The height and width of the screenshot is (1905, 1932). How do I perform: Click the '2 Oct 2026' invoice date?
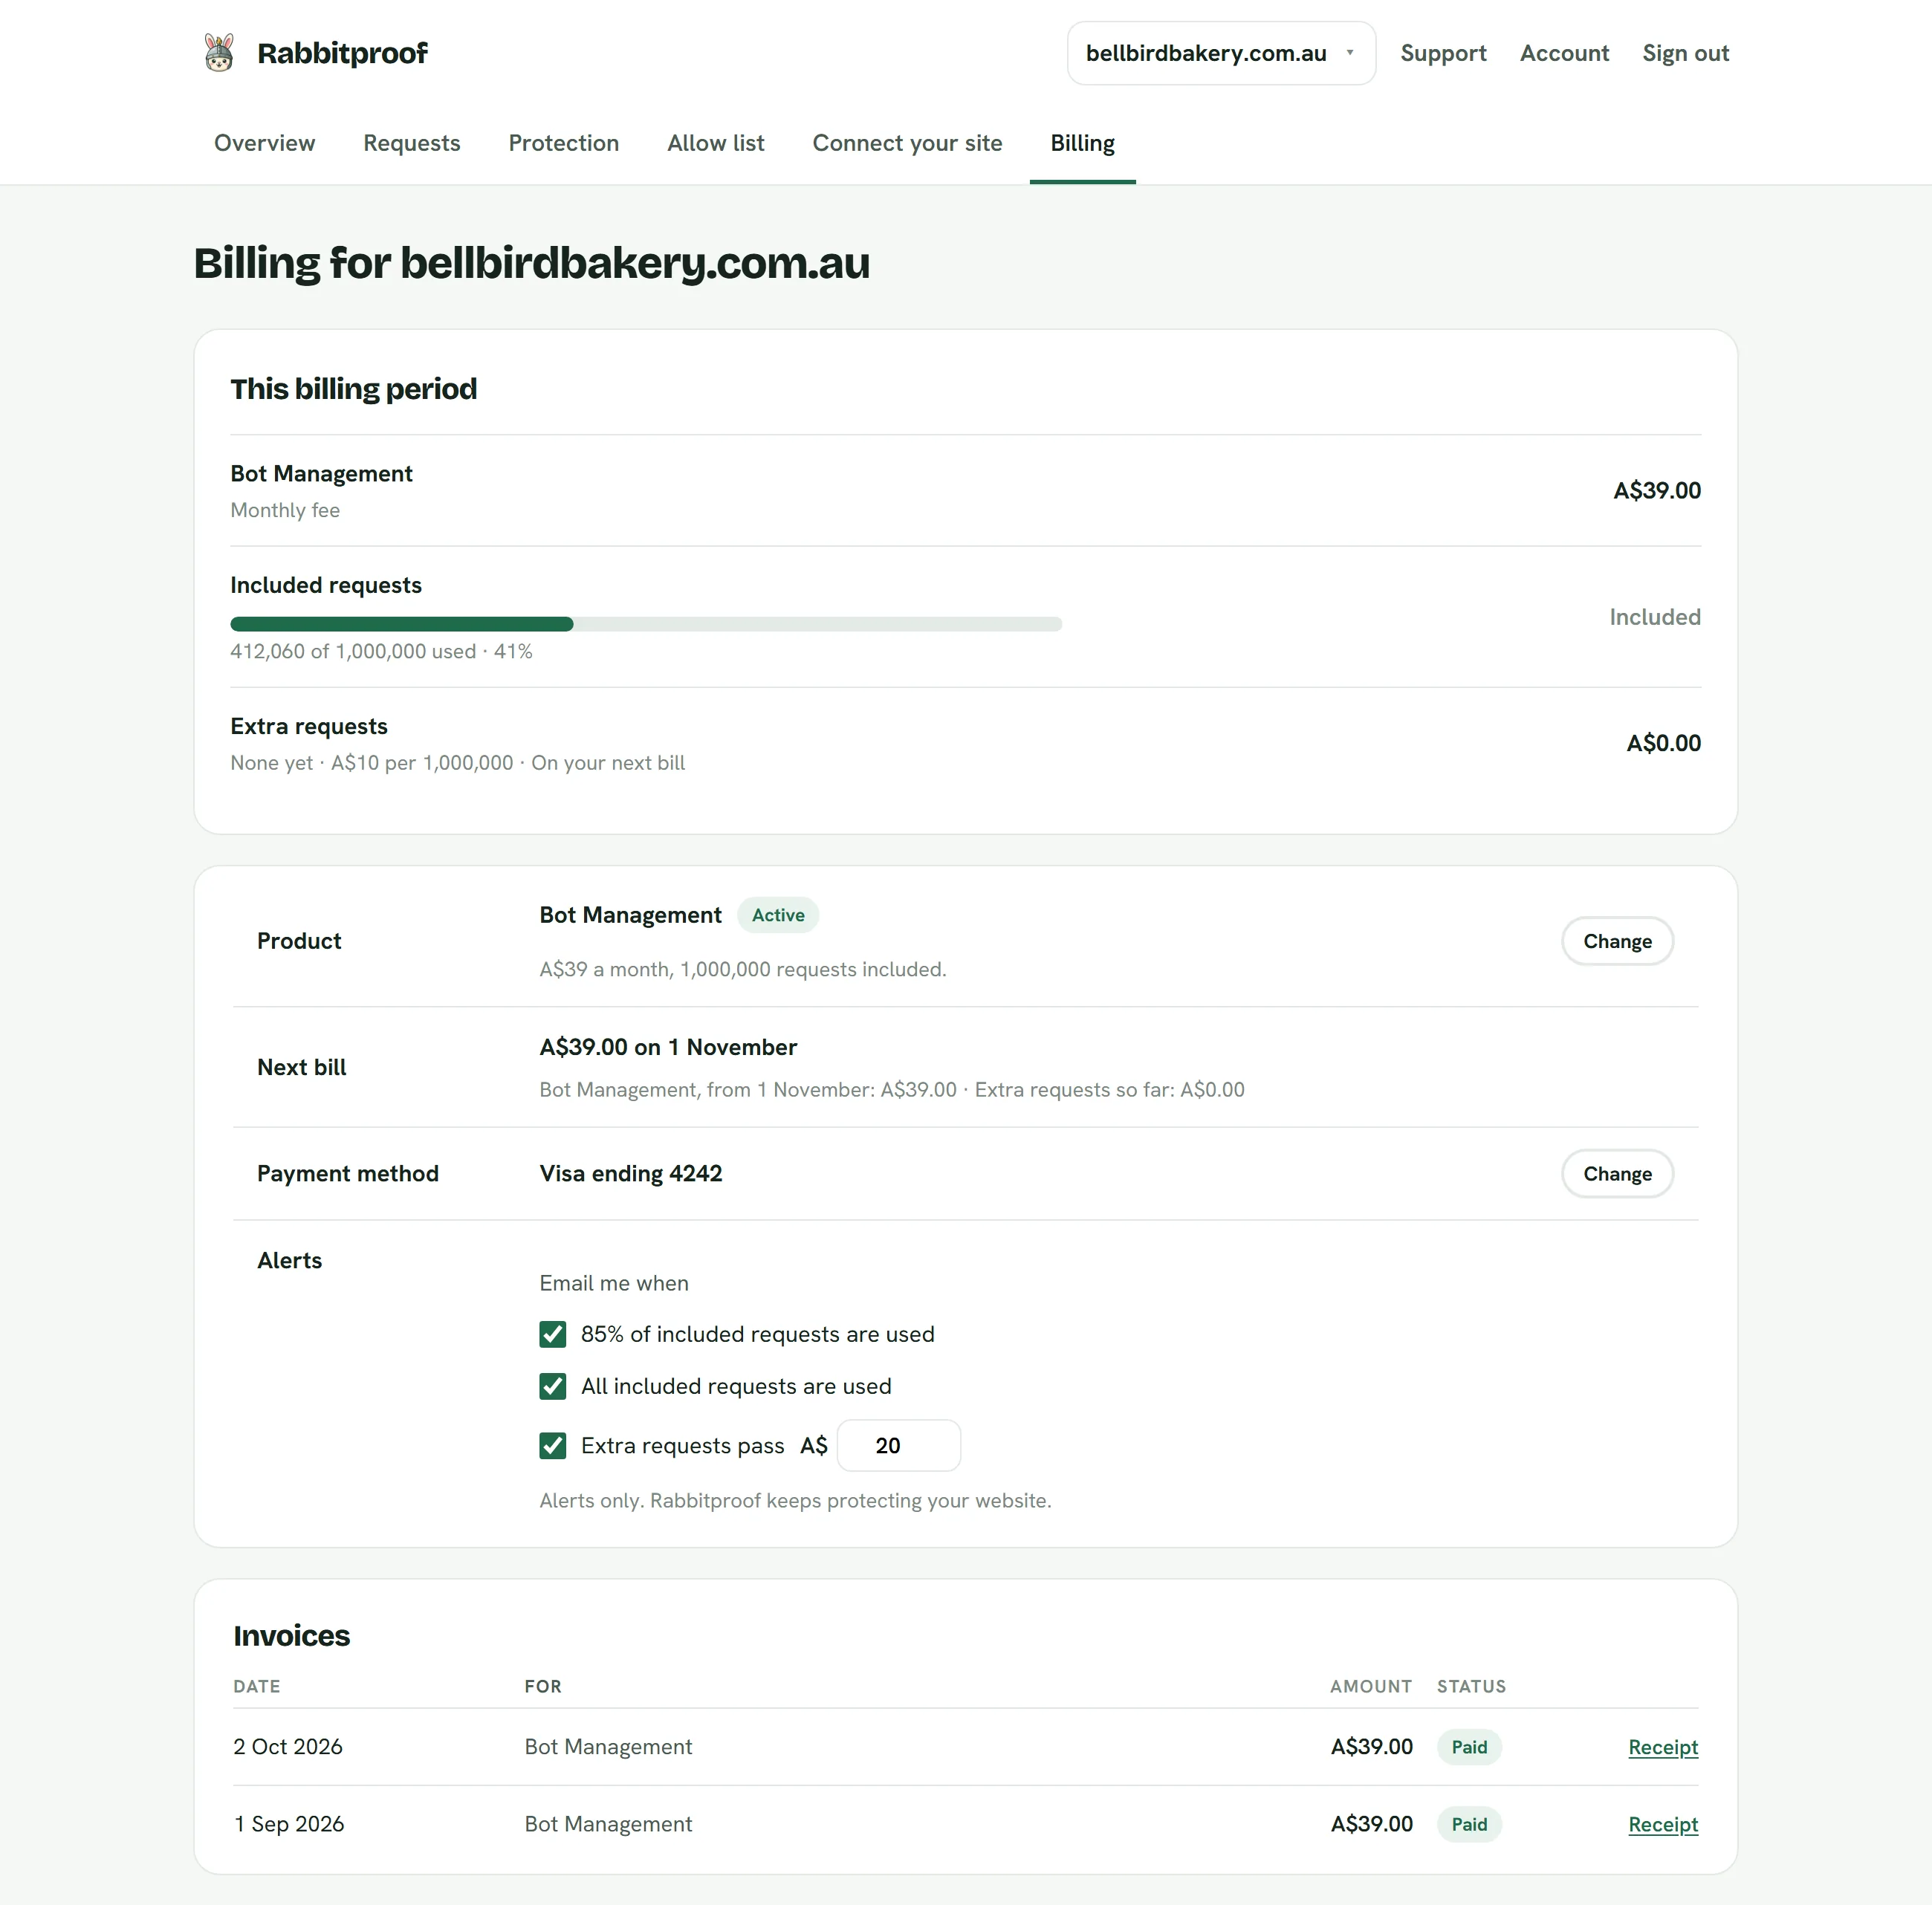288,1747
